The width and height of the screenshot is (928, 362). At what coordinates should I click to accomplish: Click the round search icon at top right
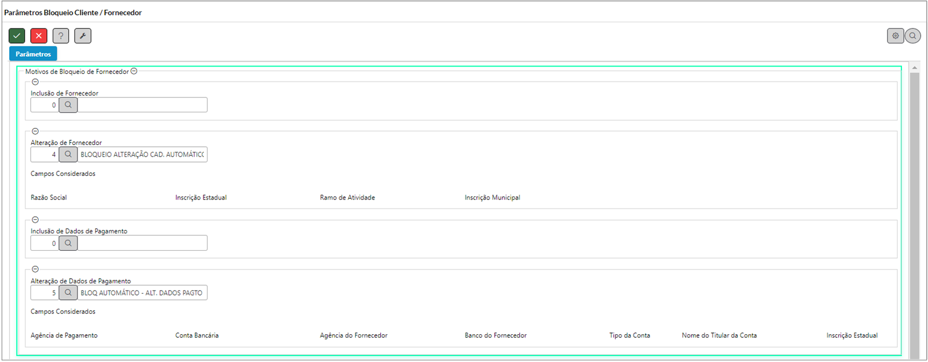[912, 36]
